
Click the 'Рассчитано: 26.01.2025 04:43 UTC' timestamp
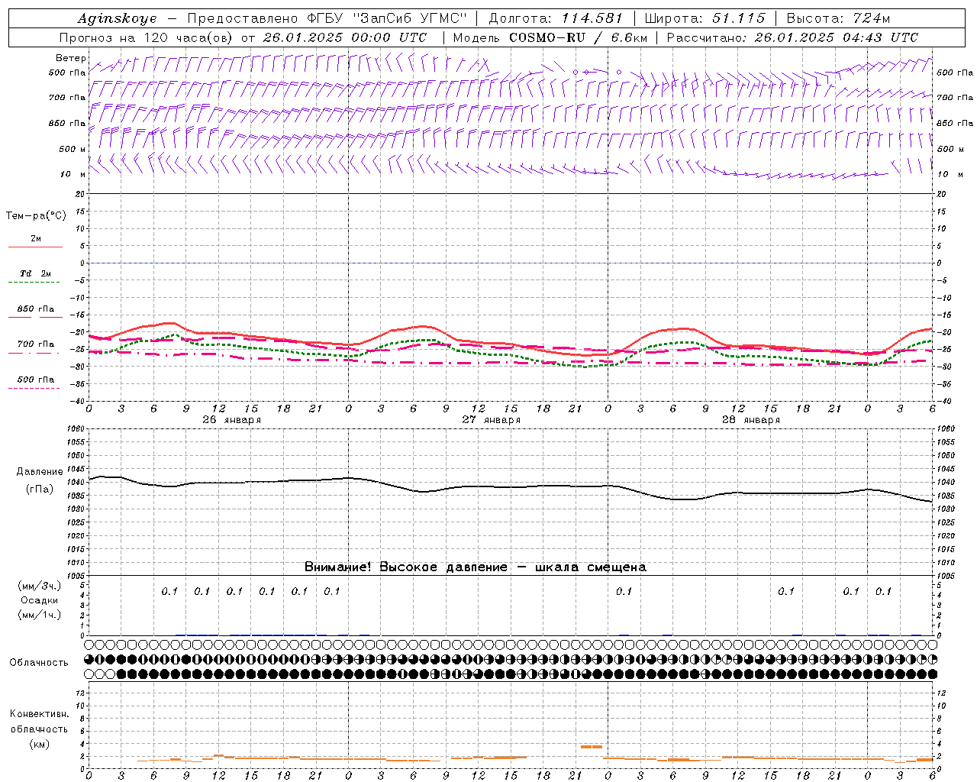point(792,37)
